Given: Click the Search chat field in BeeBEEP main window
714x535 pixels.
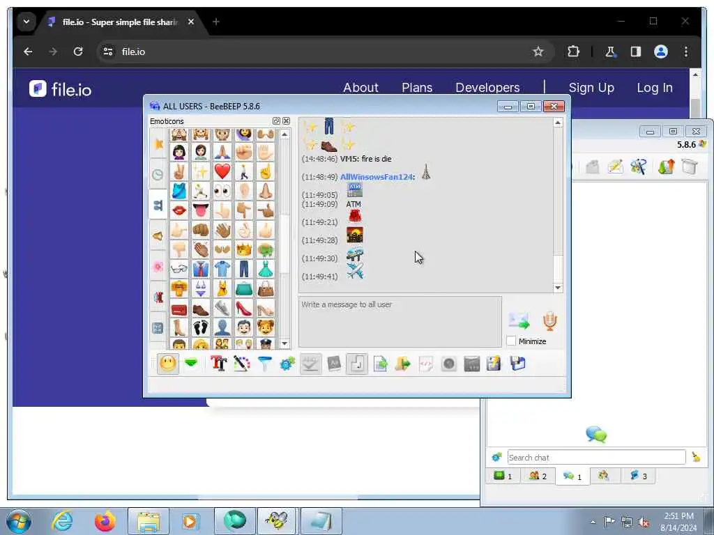Looking at the screenshot, I should click(x=597, y=457).
